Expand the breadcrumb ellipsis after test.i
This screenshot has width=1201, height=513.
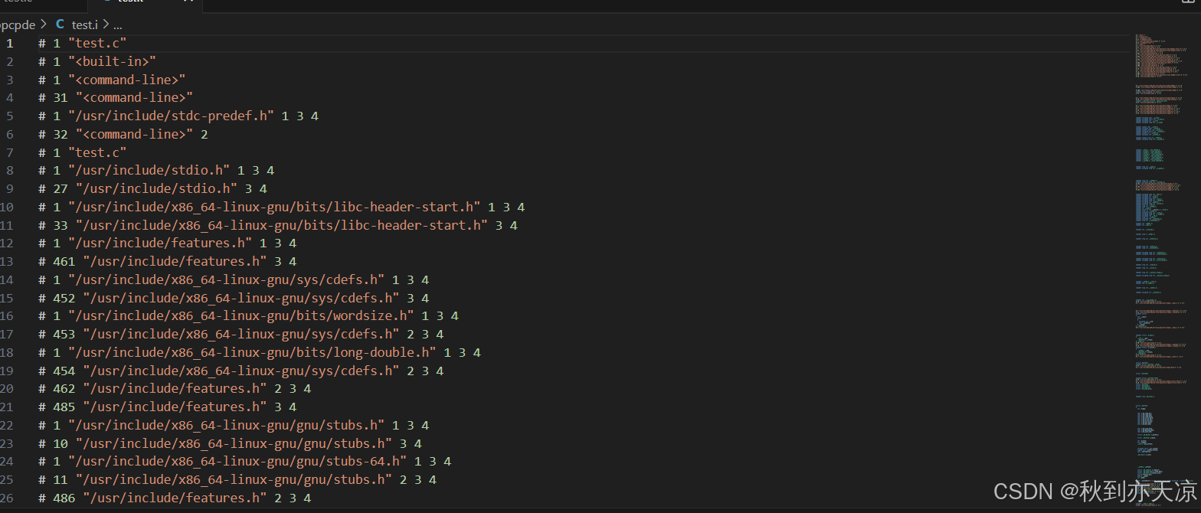(x=117, y=25)
